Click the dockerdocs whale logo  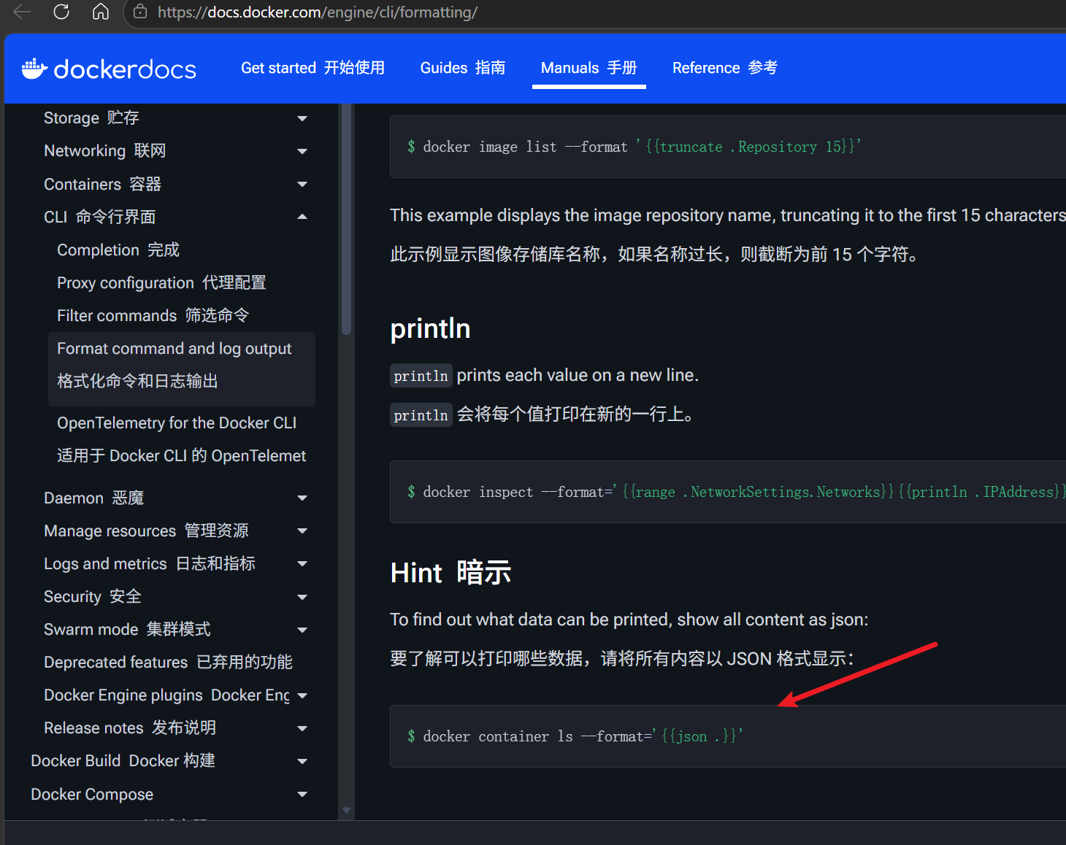[x=109, y=69]
